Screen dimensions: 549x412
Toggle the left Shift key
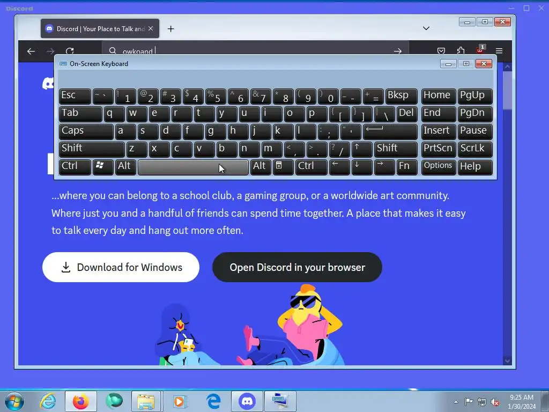click(x=92, y=149)
